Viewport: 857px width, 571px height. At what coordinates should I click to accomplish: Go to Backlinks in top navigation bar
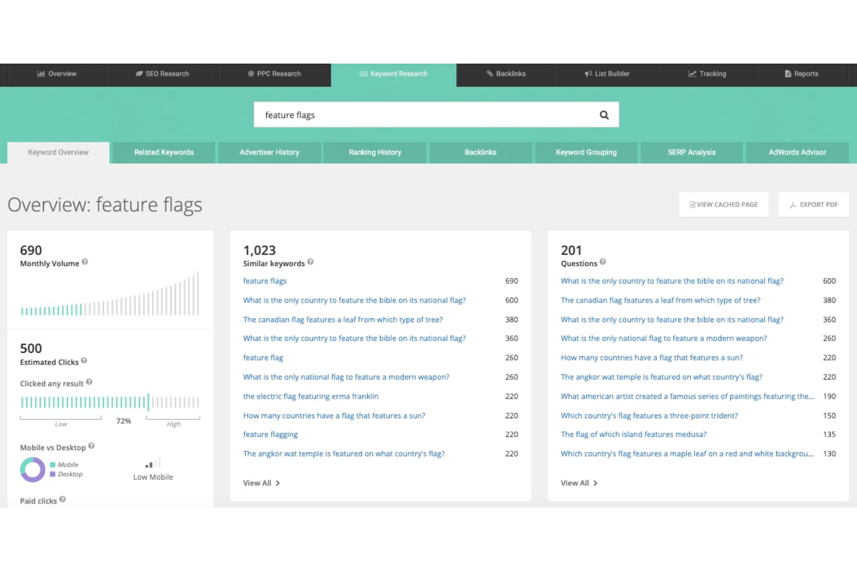coord(506,74)
